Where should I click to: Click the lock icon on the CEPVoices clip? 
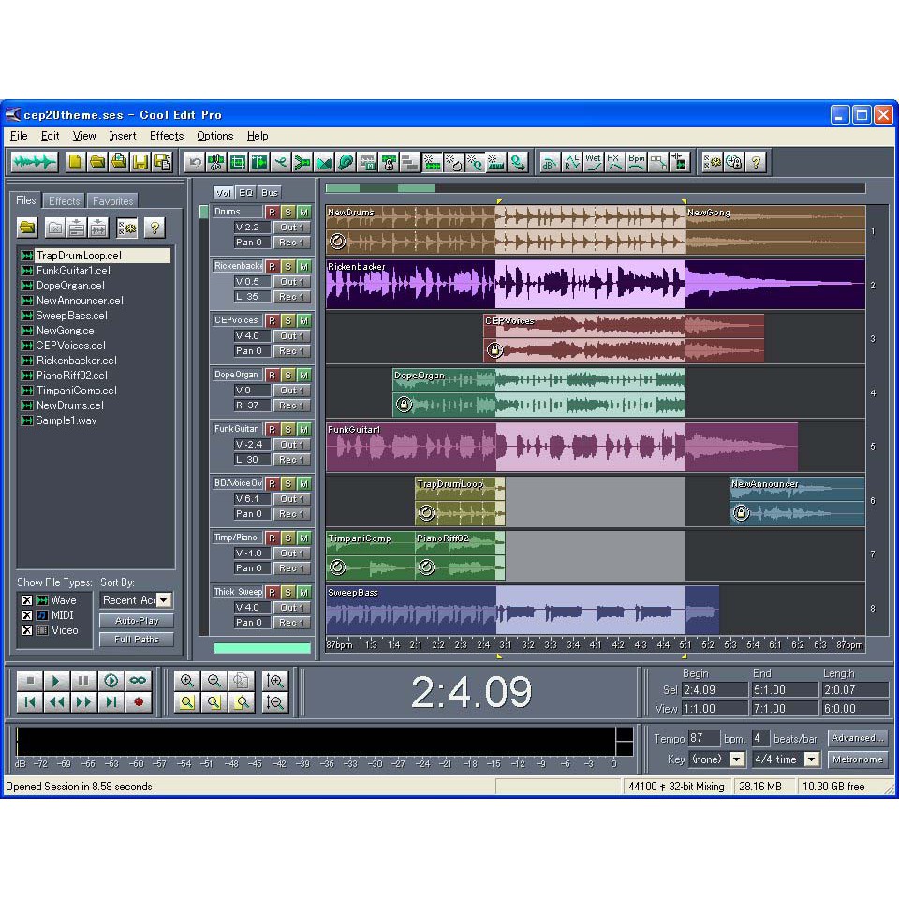[x=494, y=349]
